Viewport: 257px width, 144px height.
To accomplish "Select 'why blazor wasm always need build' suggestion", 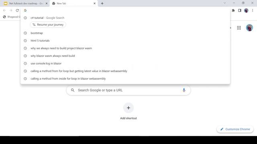I will (125, 56).
